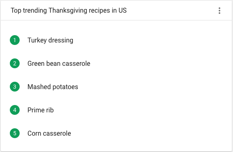Select the green number 5 badge
The image size is (233, 152).
click(x=15, y=133)
